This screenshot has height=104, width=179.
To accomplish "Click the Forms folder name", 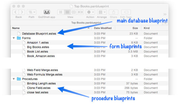I will click(x=26, y=38).
